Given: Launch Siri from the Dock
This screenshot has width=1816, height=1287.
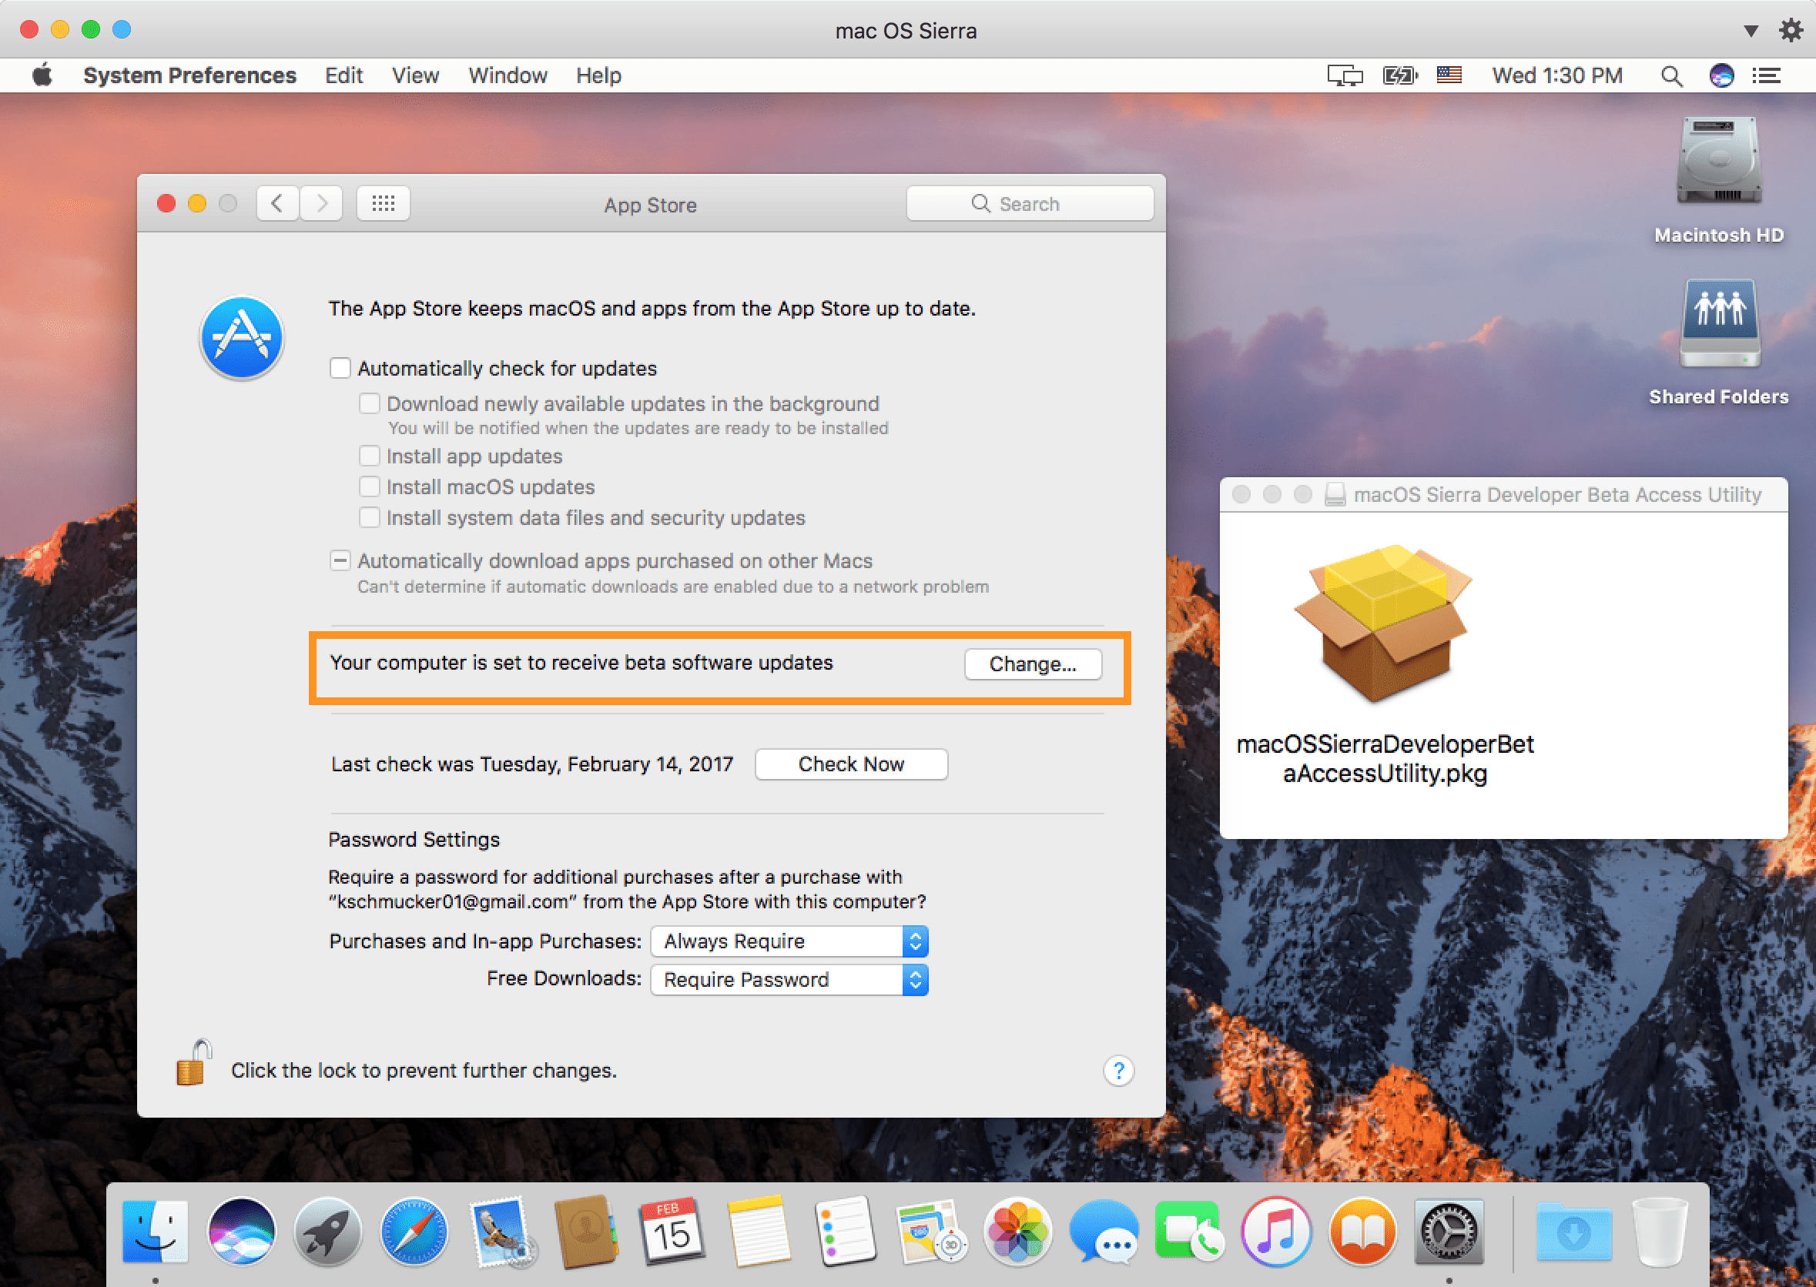Looking at the screenshot, I should 242,1232.
